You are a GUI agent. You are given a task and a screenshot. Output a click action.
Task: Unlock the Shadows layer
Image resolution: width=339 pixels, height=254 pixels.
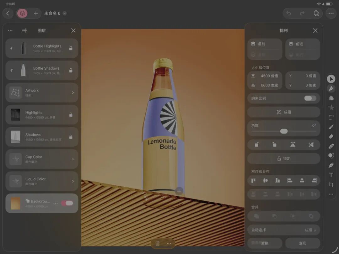pos(71,137)
